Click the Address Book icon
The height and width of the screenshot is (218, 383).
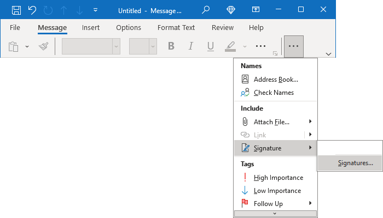pos(245,79)
